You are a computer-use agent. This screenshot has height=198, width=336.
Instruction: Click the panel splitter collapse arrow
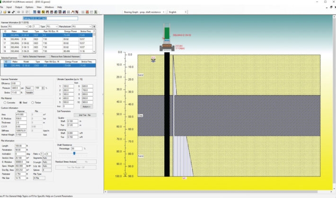[x=103, y=95]
